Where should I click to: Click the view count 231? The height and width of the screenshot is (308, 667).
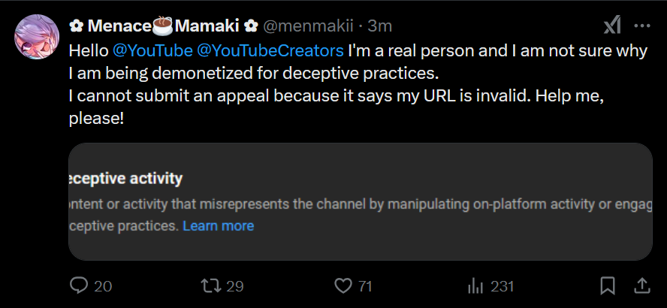click(x=502, y=286)
